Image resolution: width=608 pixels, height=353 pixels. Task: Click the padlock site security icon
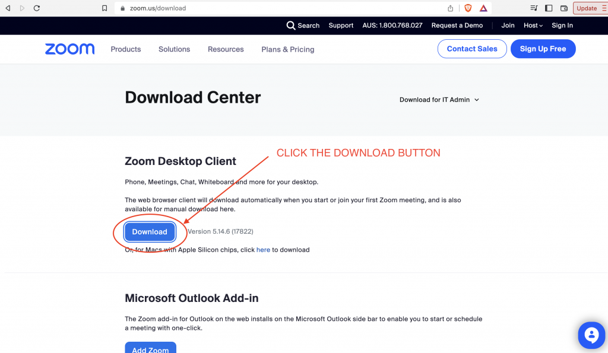point(122,8)
